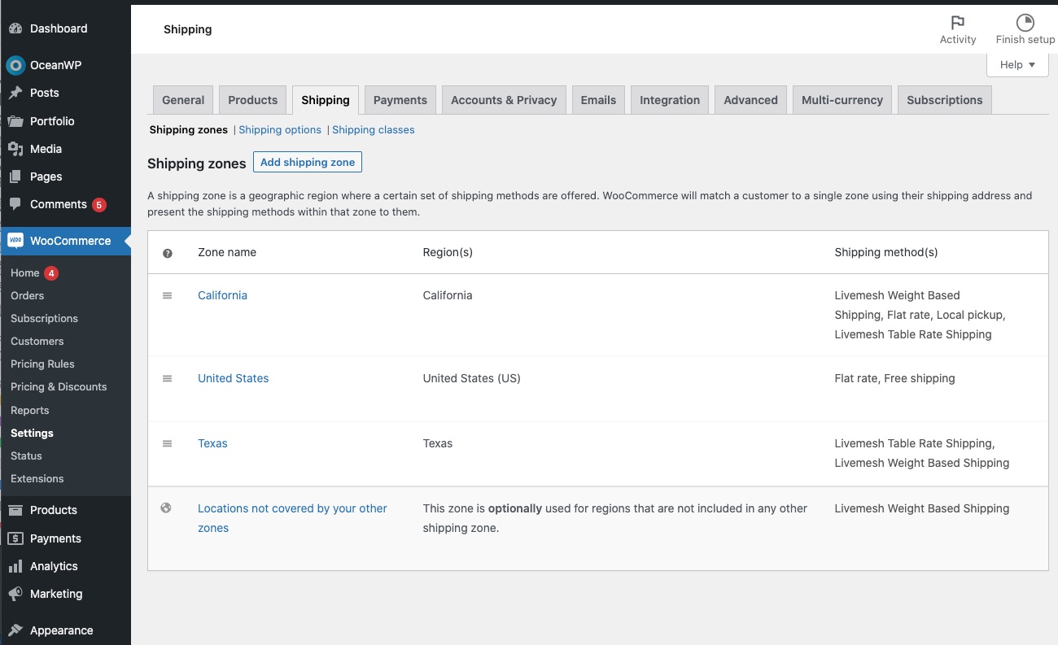The image size is (1058, 645).
Task: Open the General settings tab
Action: coord(183,100)
